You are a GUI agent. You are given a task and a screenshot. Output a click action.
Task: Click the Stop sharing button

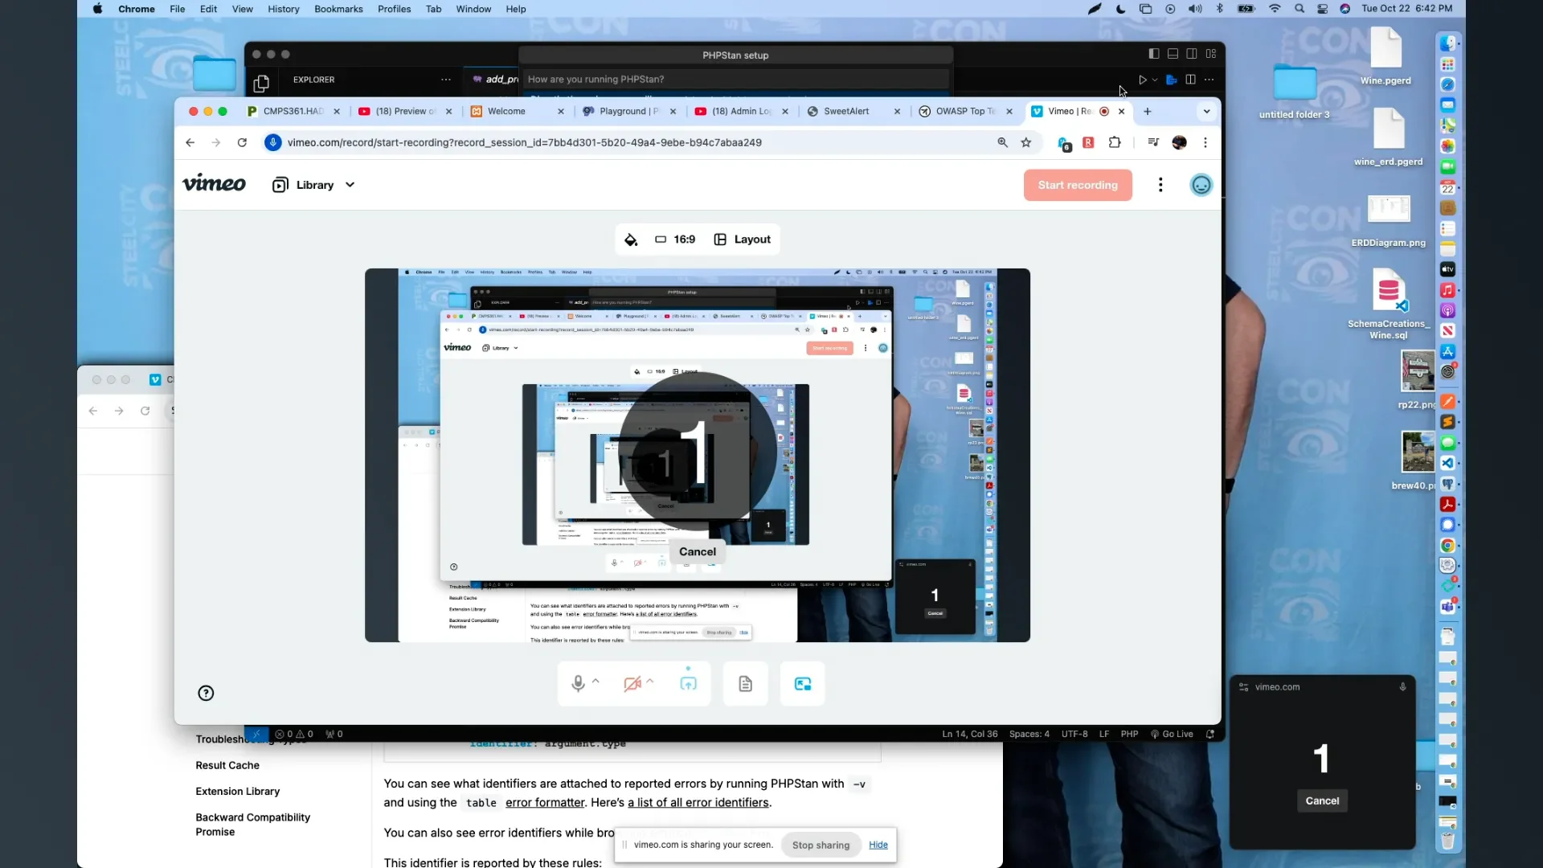point(821,845)
